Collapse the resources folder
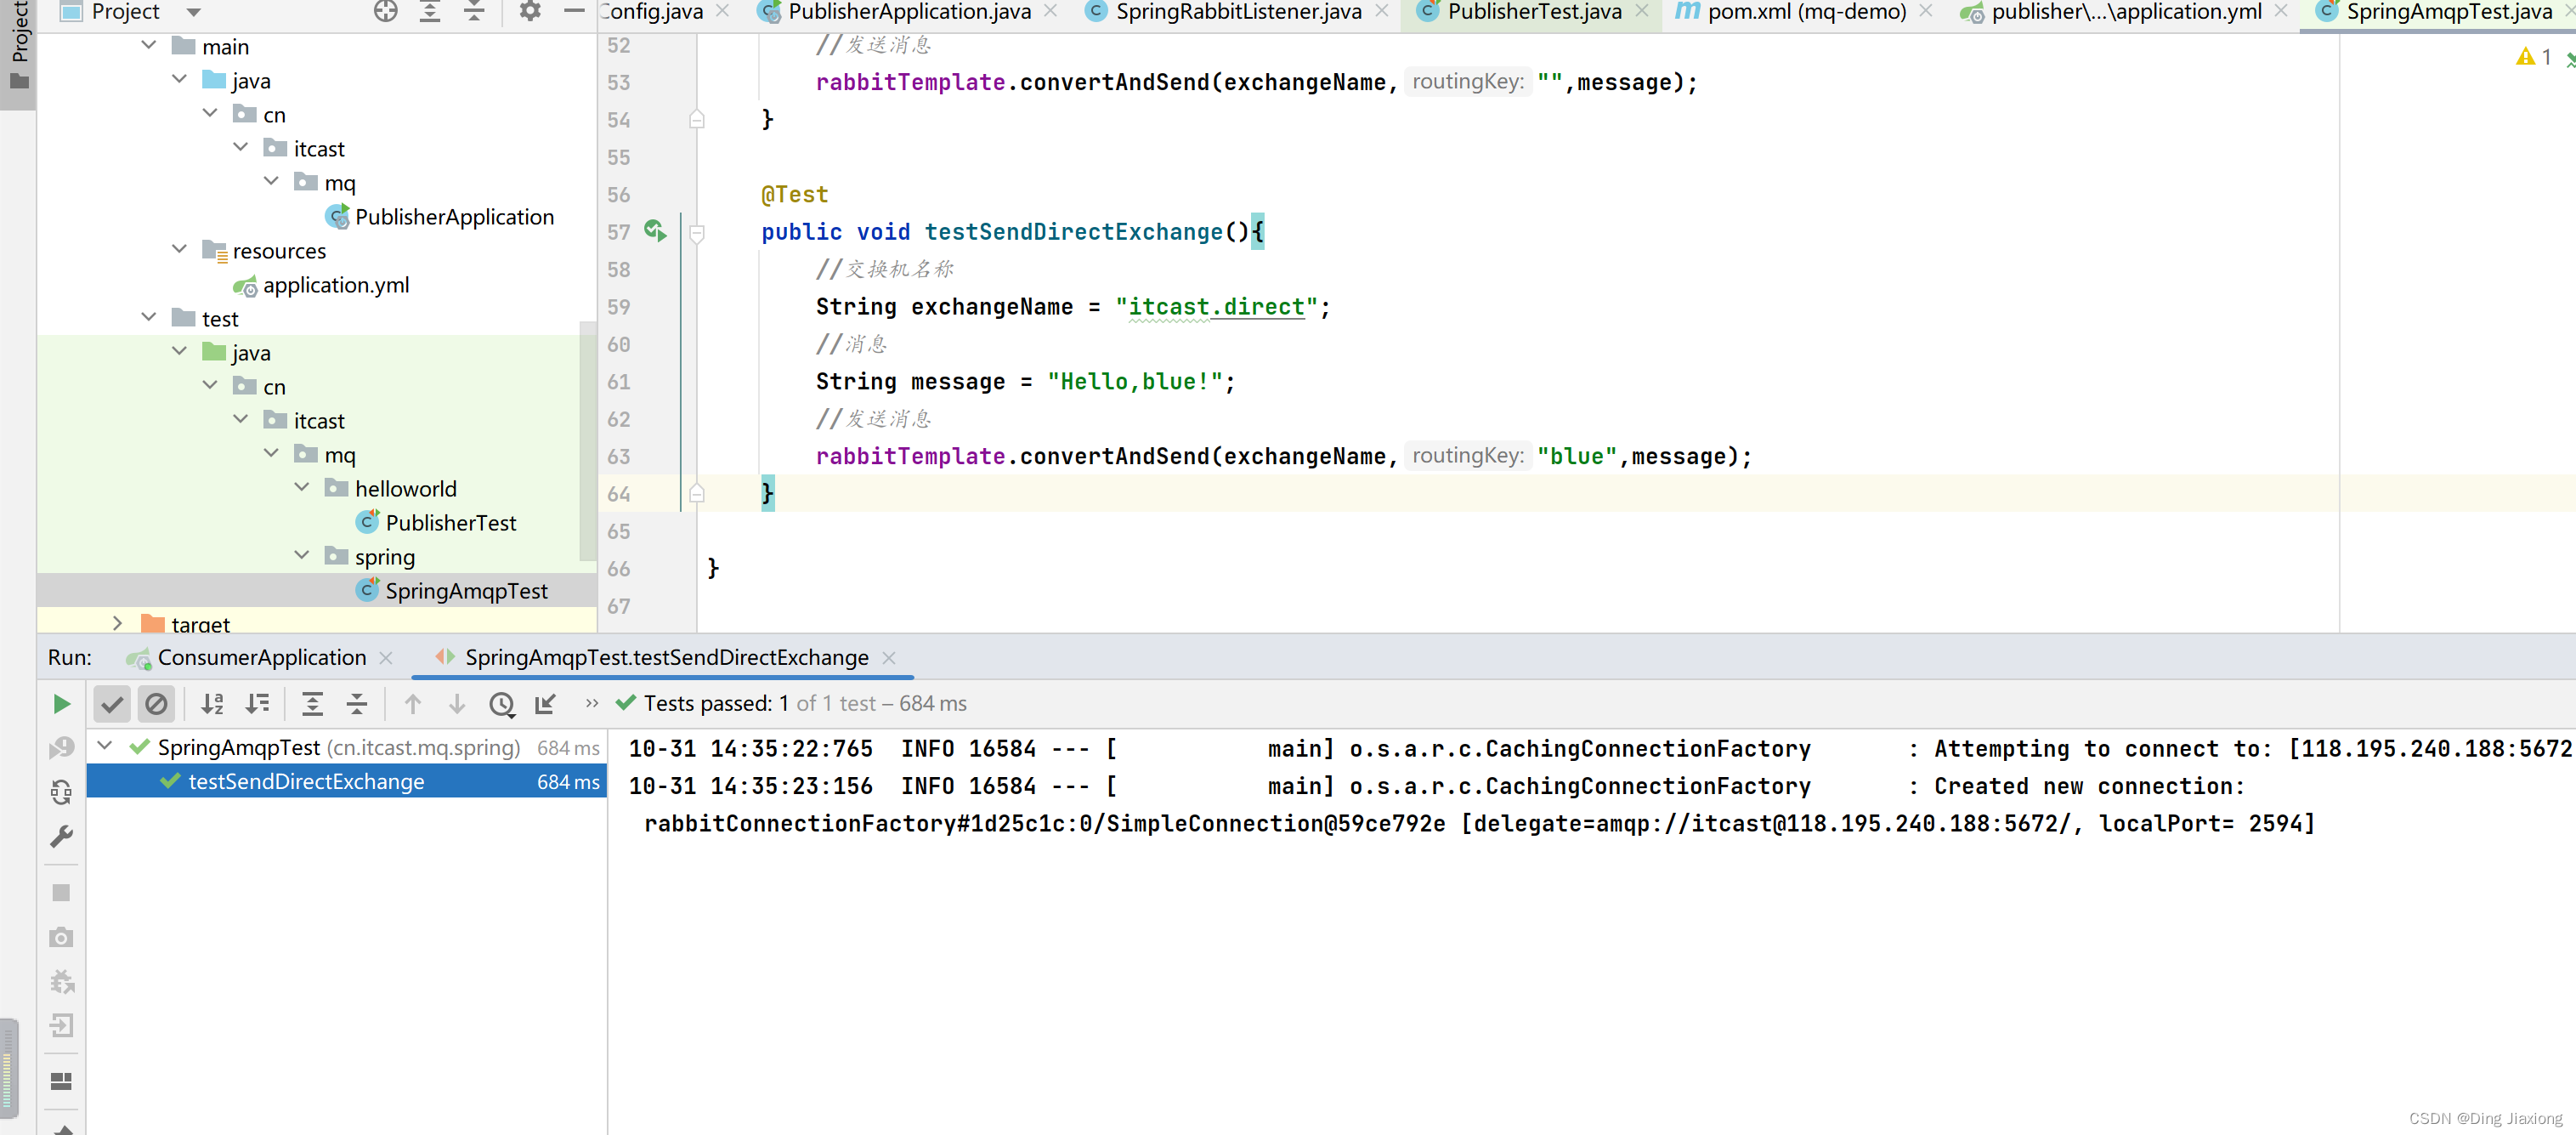Screen dimensions: 2576x1135 179,249
